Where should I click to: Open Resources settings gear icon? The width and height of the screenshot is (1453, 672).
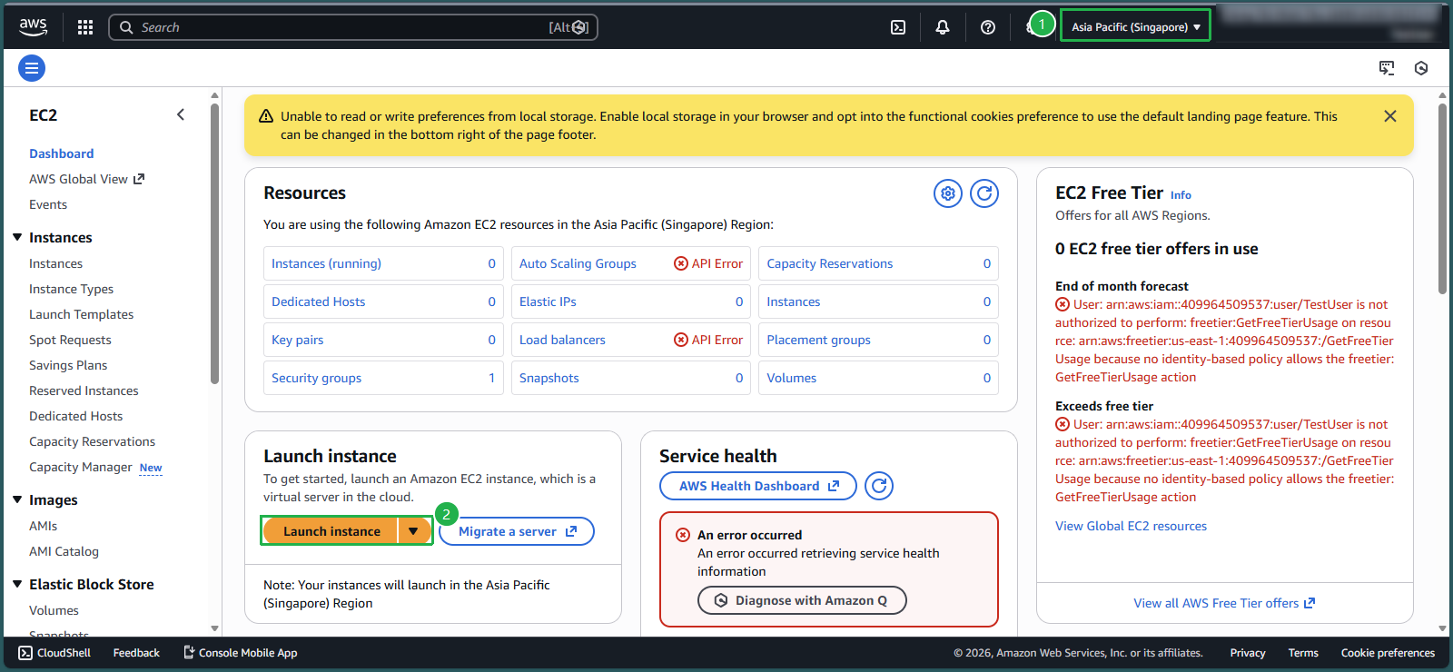[x=948, y=193]
